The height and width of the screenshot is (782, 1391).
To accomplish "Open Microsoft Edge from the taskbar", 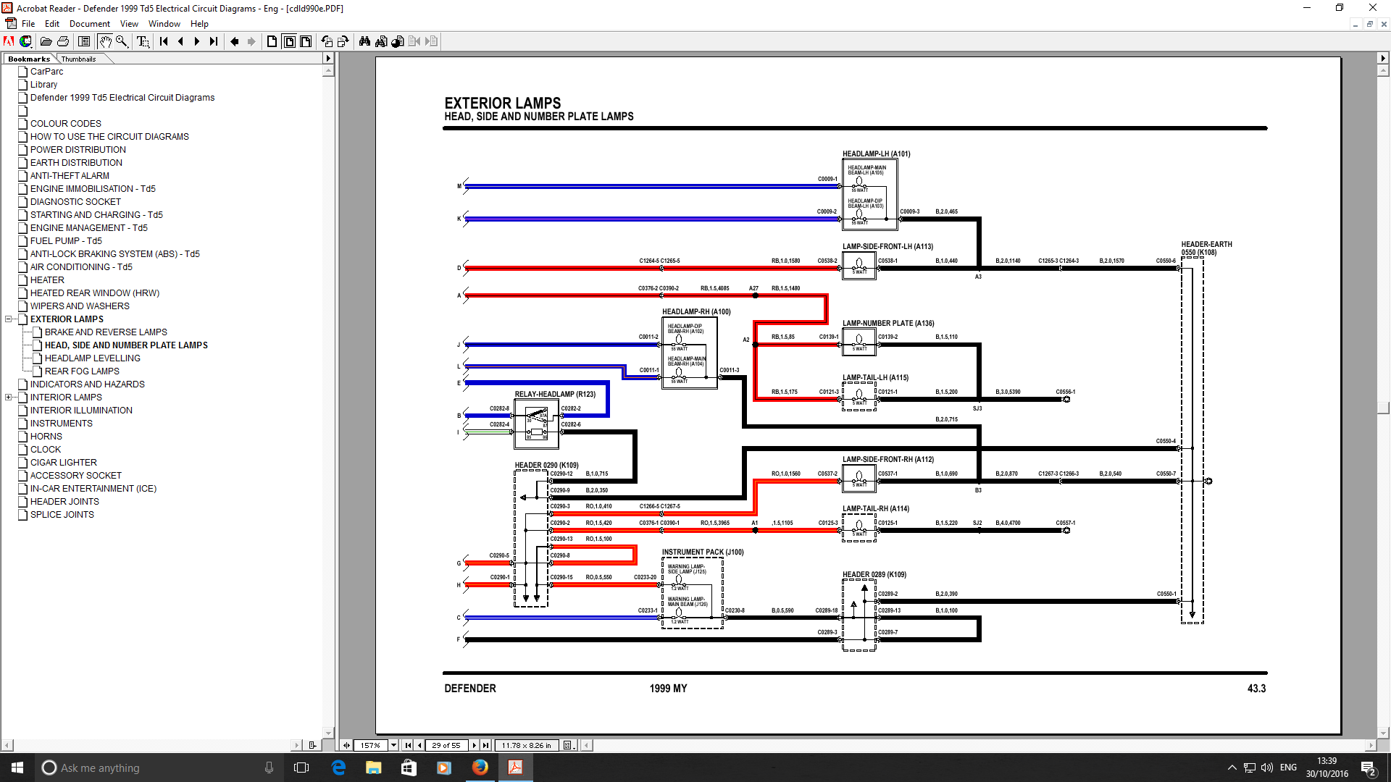I will [338, 768].
